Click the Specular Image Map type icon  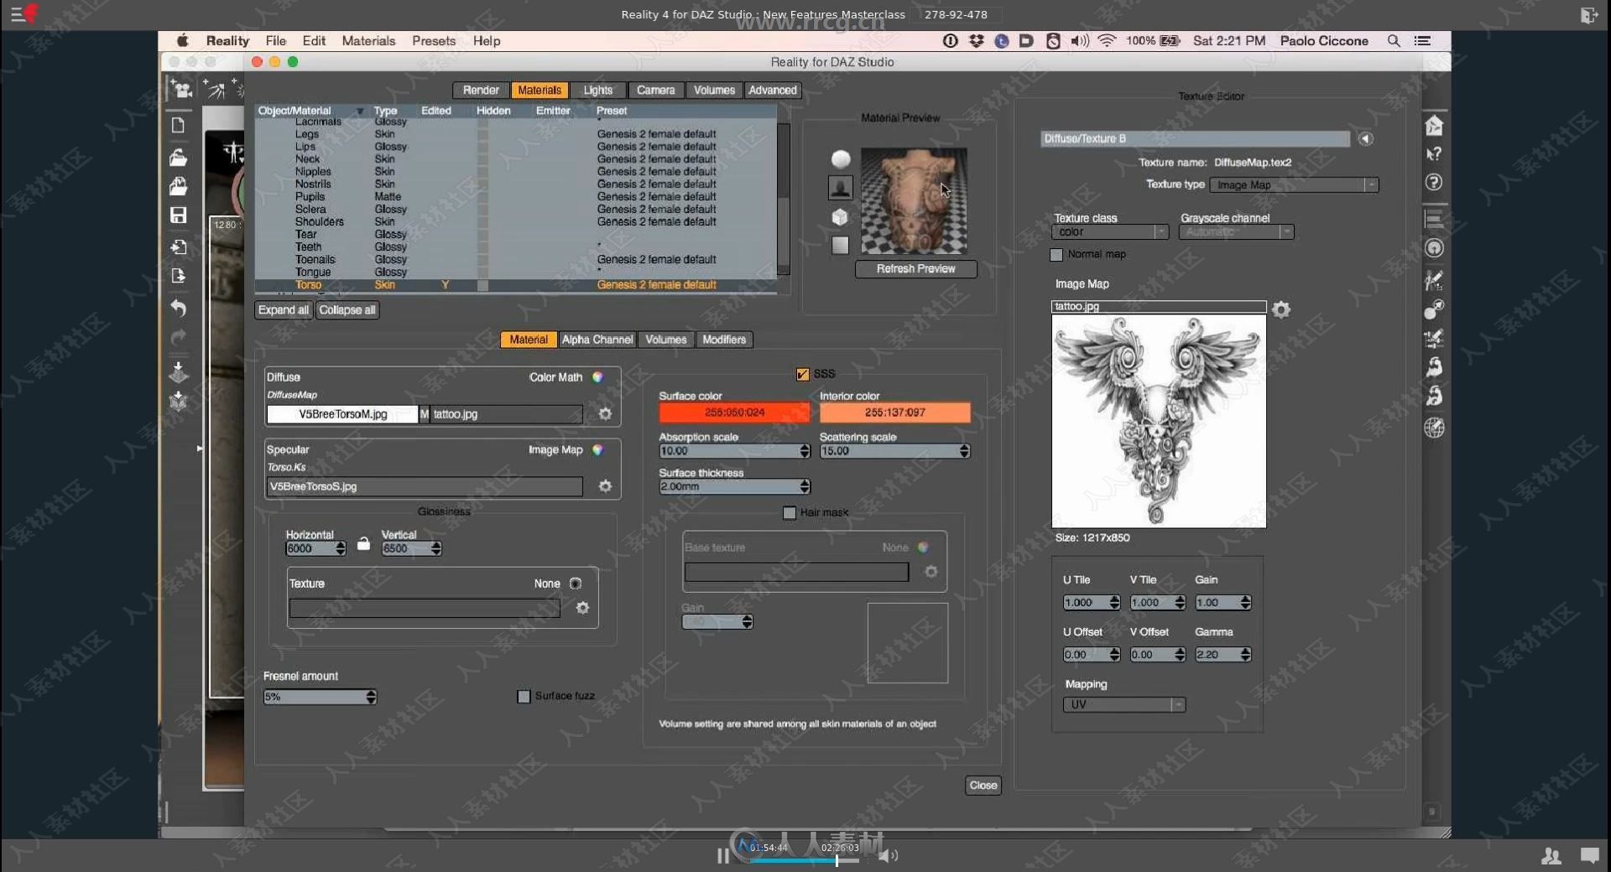(597, 450)
